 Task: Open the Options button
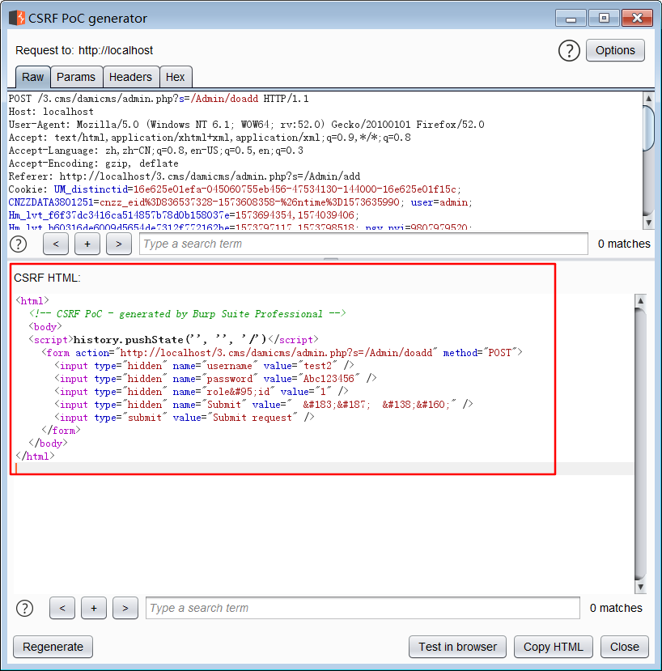coord(615,50)
